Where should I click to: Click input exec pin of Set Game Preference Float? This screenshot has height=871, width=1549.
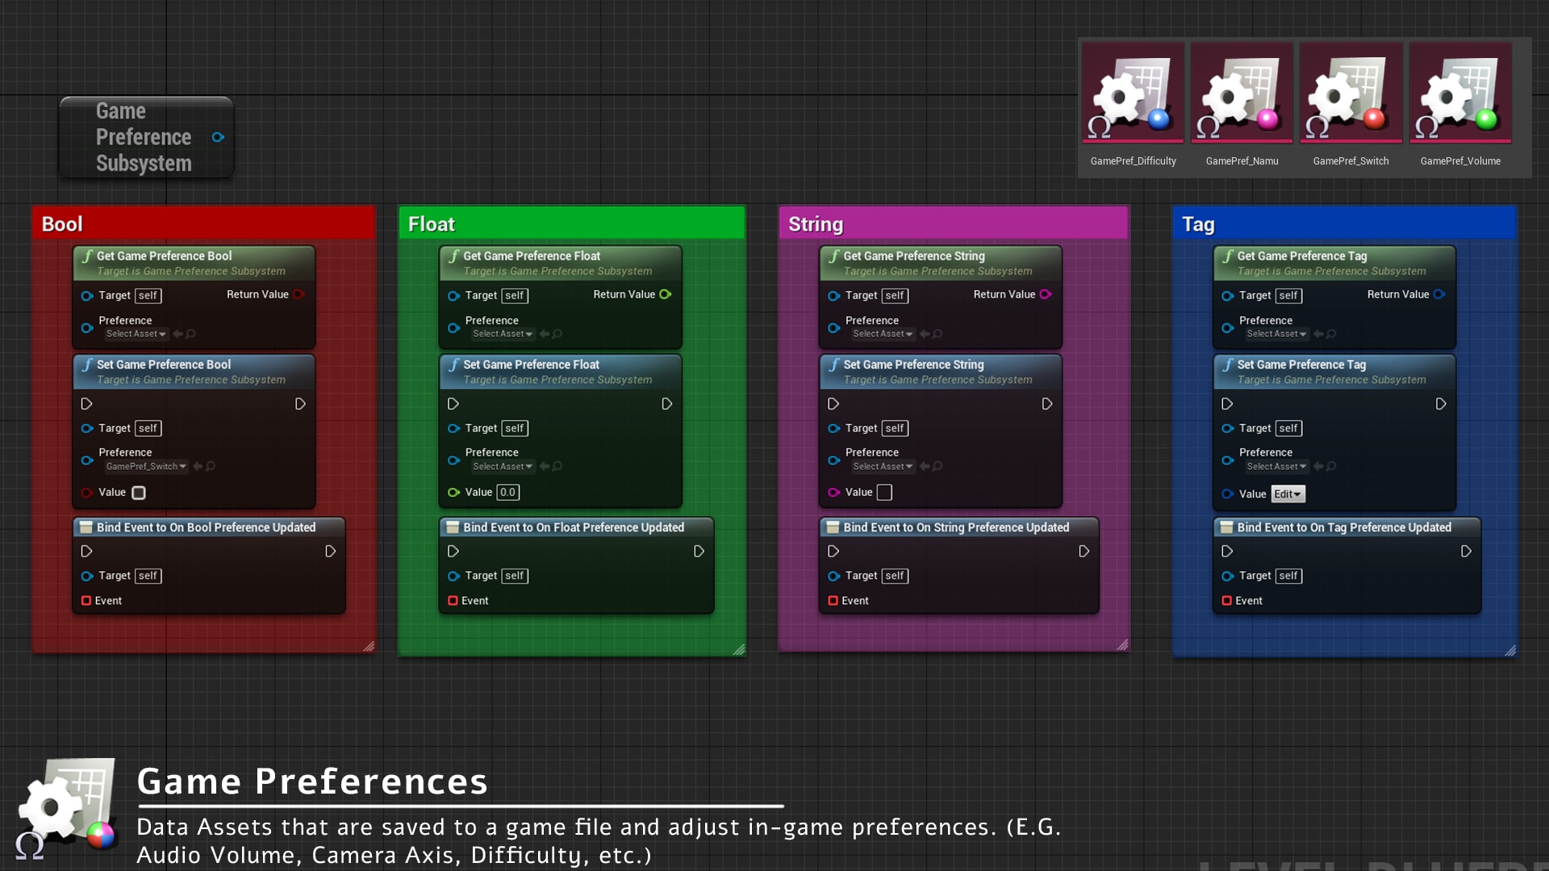[453, 404]
